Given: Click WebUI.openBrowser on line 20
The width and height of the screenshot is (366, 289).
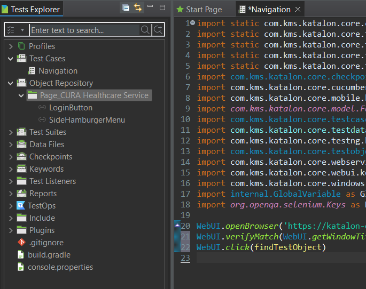Looking at the screenshot, I should 237,226.
